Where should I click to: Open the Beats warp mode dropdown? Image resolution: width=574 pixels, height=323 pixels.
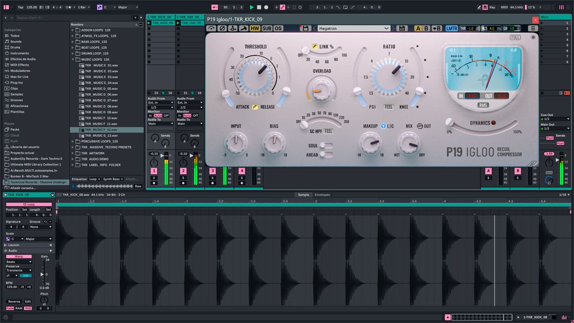19,262
